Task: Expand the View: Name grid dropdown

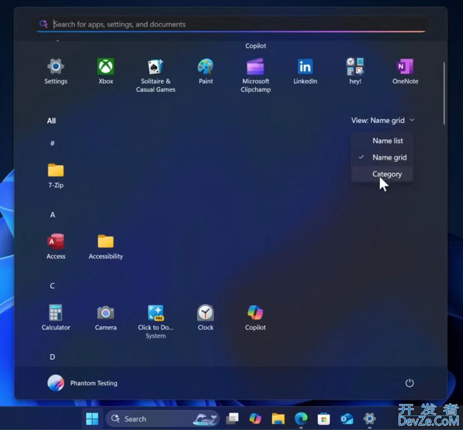Action: [383, 120]
